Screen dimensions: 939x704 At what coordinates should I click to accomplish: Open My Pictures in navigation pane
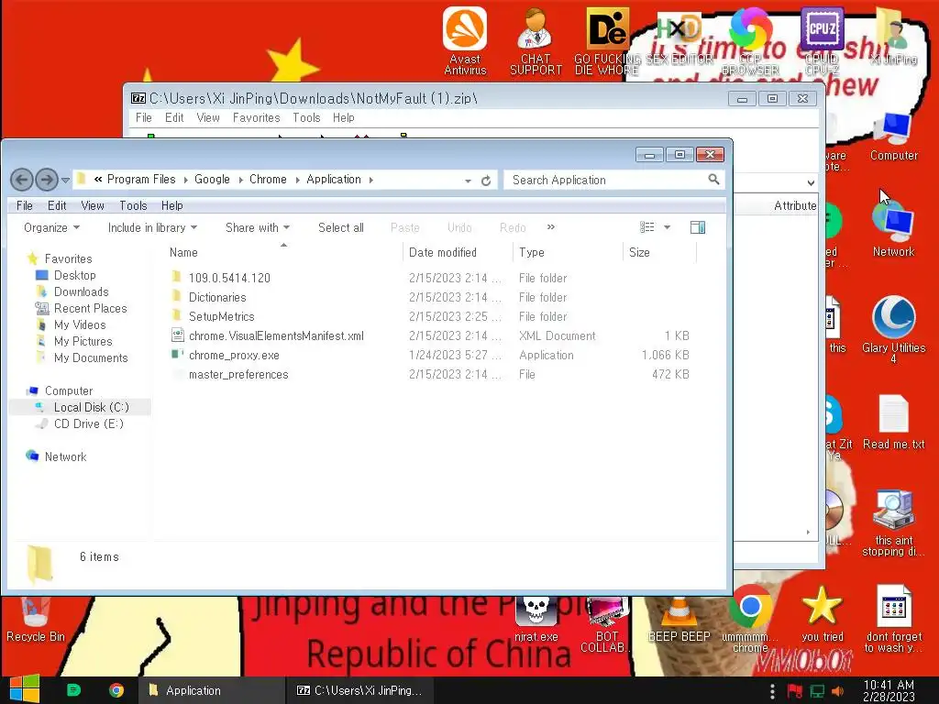click(x=83, y=341)
